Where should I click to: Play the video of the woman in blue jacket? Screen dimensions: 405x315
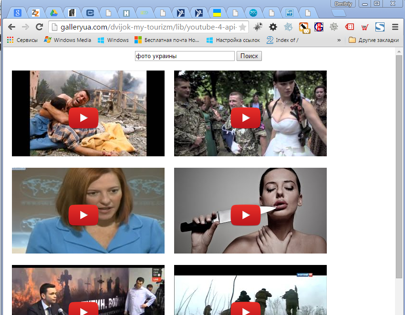tap(83, 215)
